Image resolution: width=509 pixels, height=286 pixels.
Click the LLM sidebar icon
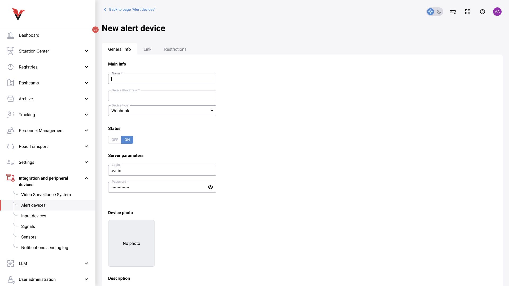click(11, 263)
